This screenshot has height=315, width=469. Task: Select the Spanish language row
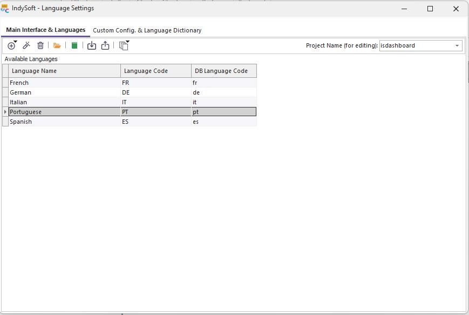(x=64, y=122)
